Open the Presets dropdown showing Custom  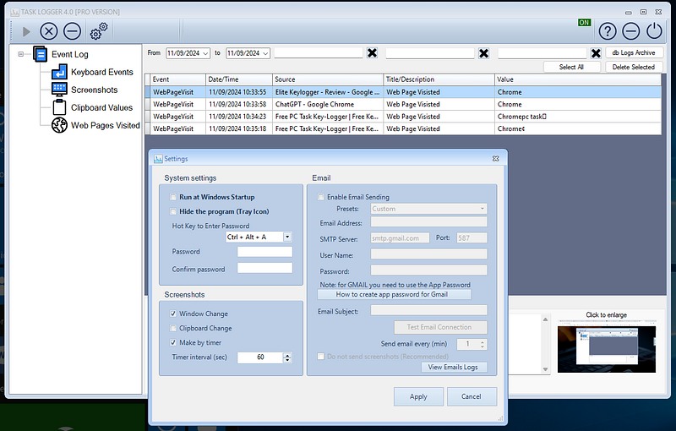[429, 209]
